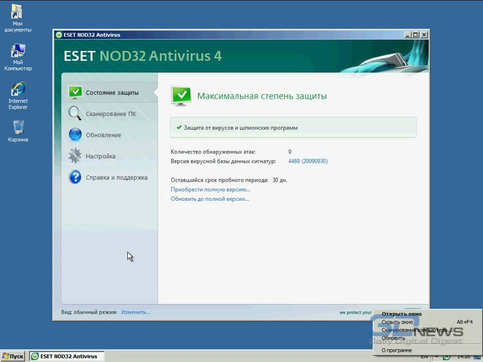Select the globe icon for Обновление
The height and width of the screenshot is (362, 483).
pyautogui.click(x=75, y=135)
